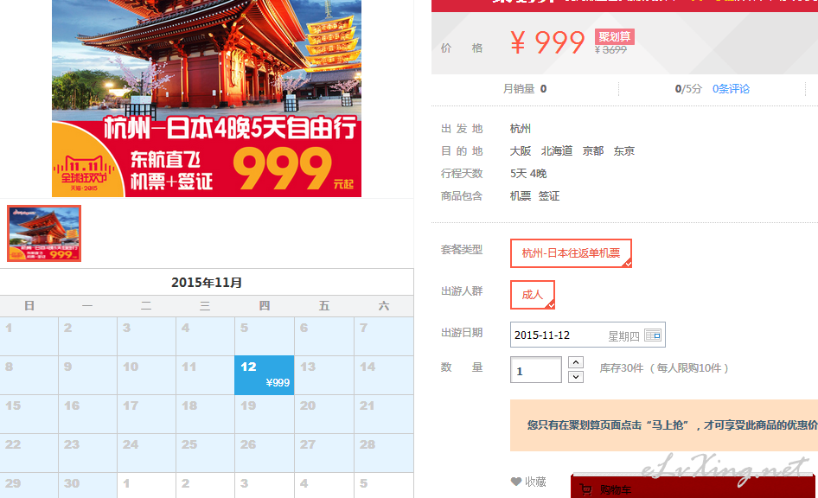Open the 0条评论 reviews link
The height and width of the screenshot is (498, 818).
[x=731, y=89]
